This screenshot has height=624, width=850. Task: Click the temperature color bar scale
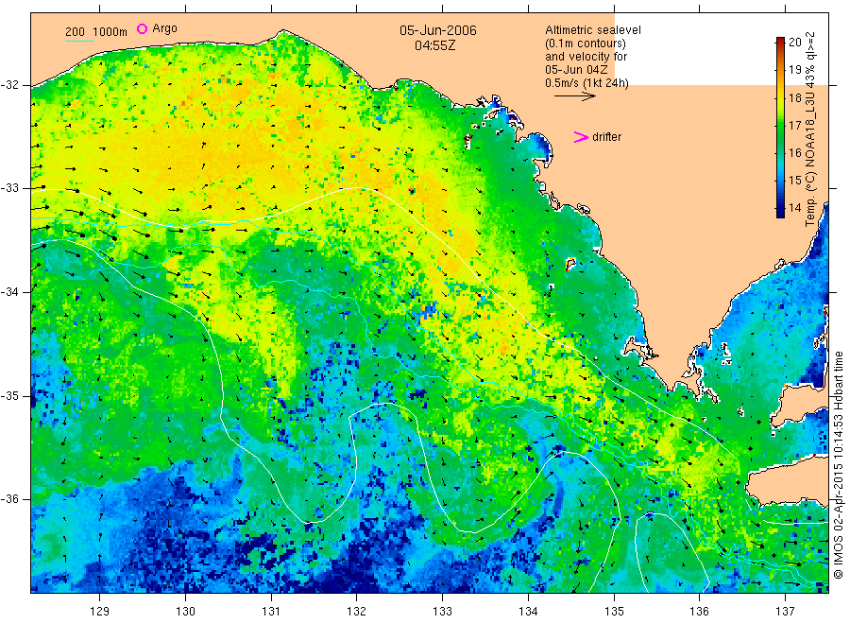coord(780,128)
